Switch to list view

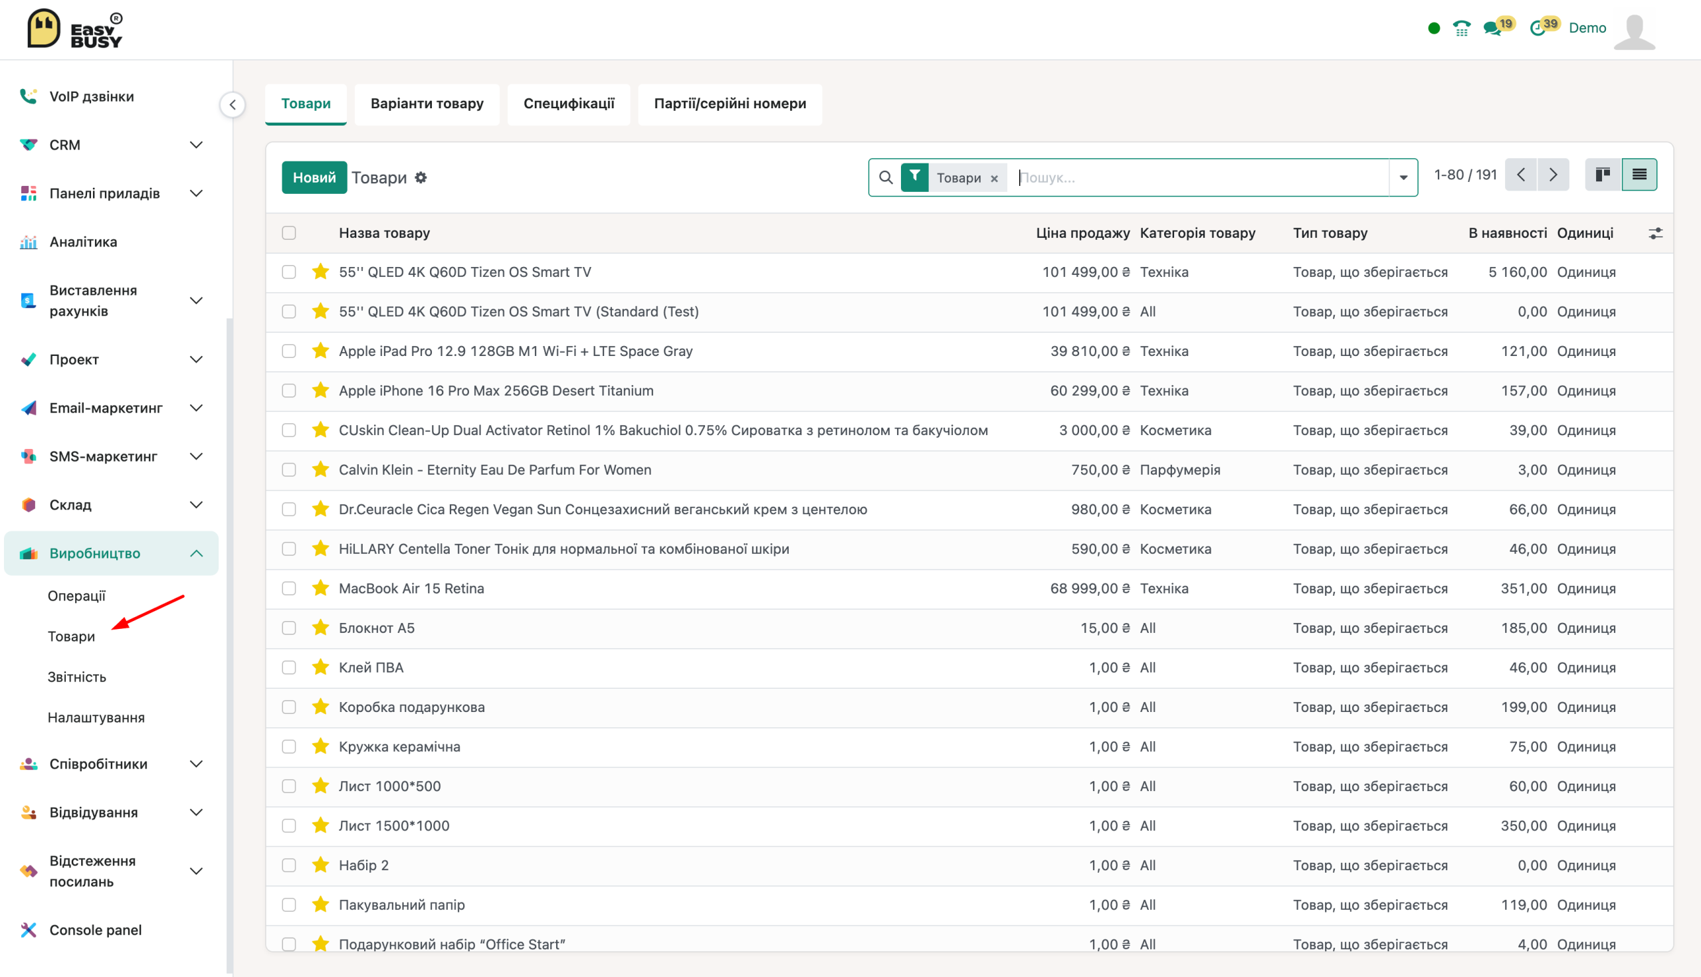coord(1639,175)
